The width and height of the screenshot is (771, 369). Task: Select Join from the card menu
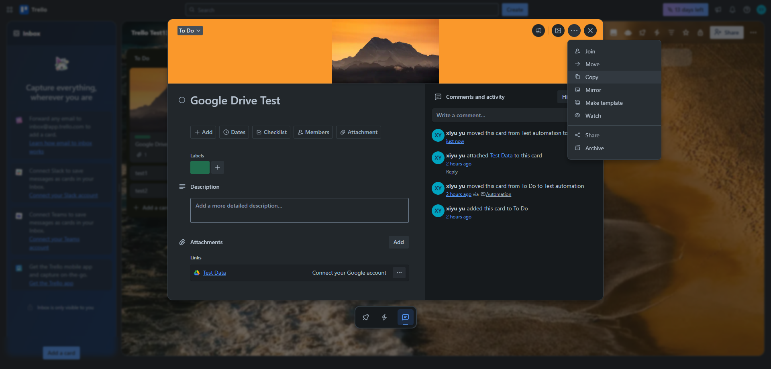(614, 51)
